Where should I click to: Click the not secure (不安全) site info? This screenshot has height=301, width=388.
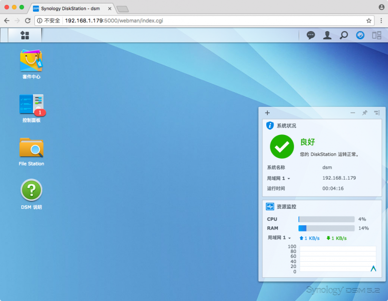48,21
